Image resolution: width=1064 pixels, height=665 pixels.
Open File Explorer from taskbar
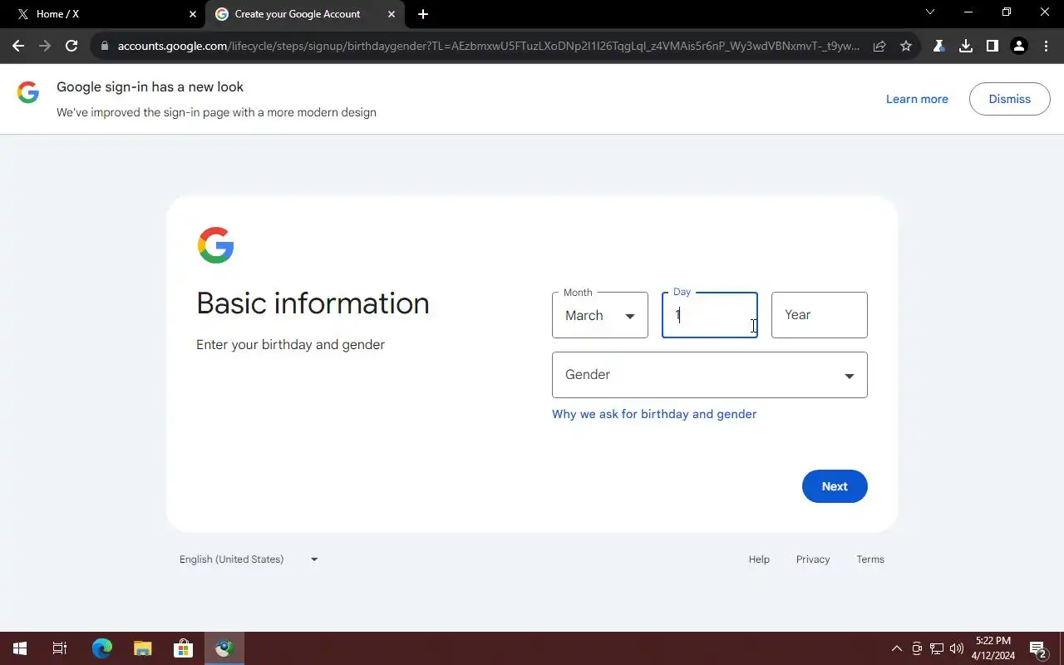tap(142, 648)
